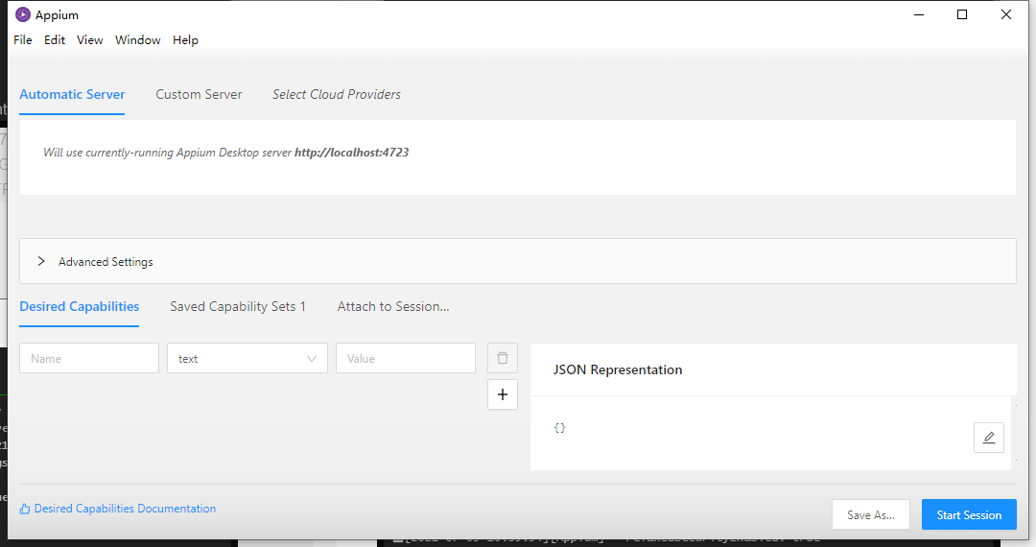Open Attach to Session tab
The height and width of the screenshot is (547, 1036).
393,306
